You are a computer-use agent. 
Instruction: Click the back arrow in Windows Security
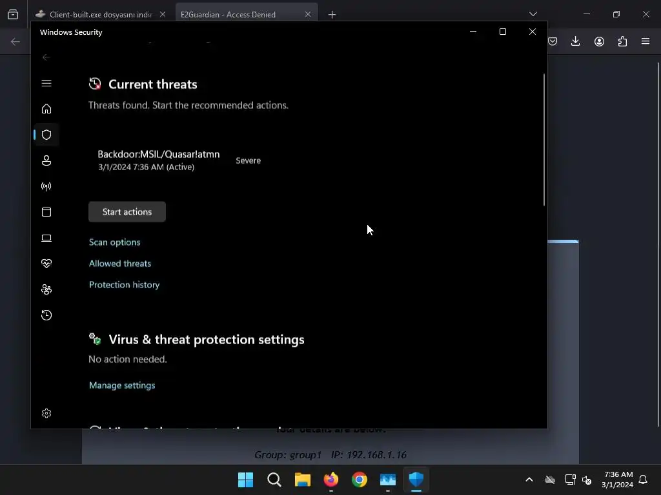pos(46,57)
